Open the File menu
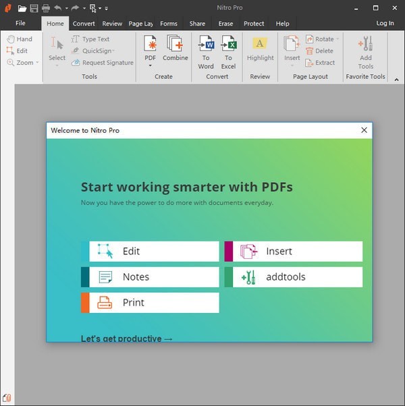 pyautogui.click(x=20, y=23)
